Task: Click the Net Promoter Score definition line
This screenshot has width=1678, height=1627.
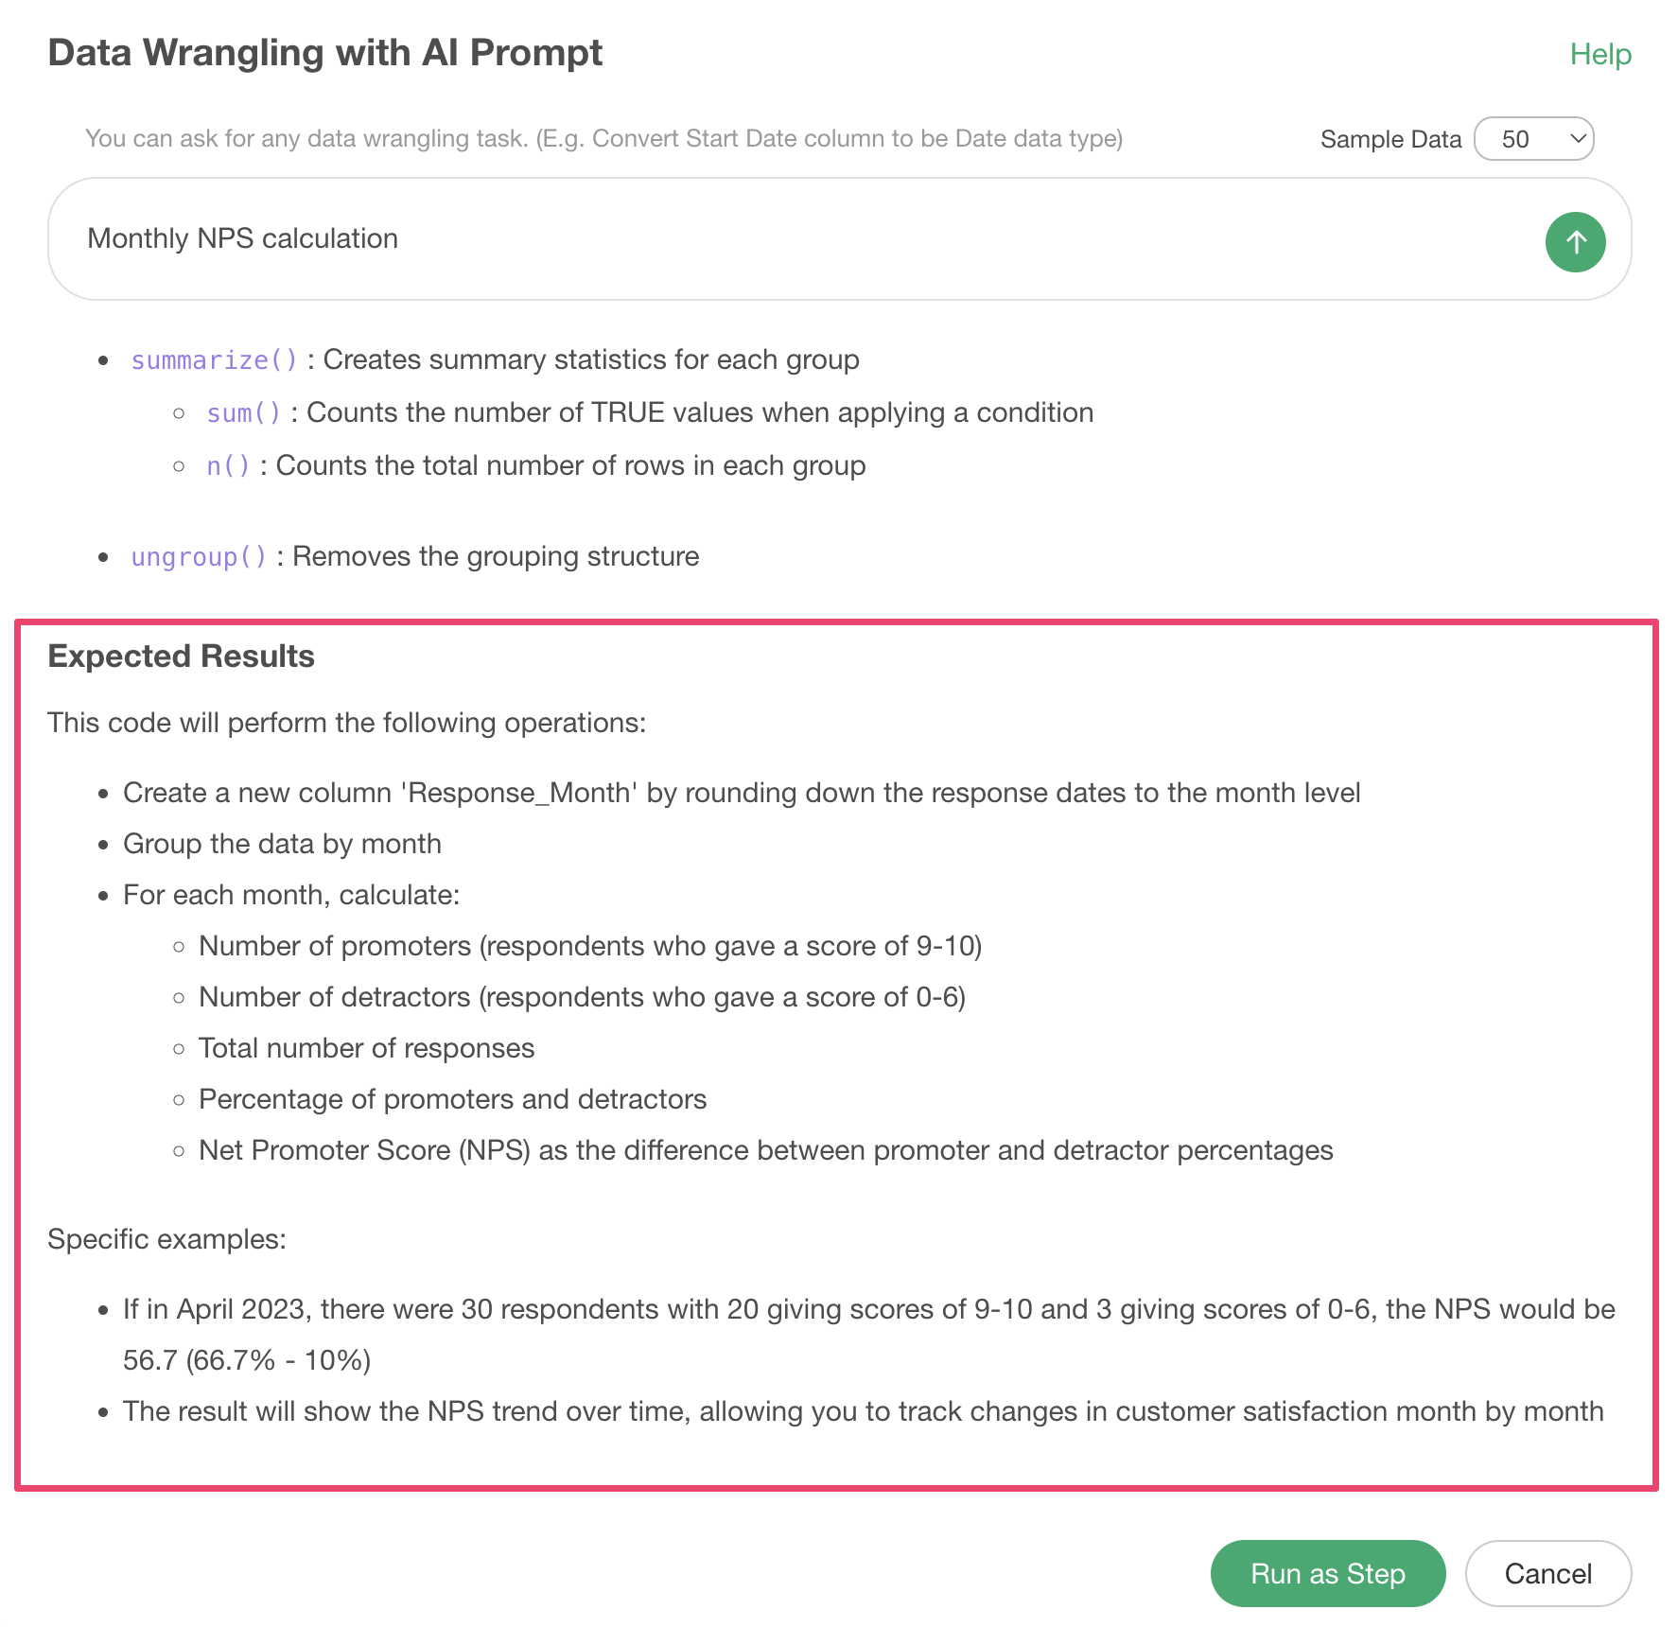Action: pyautogui.click(x=765, y=1150)
